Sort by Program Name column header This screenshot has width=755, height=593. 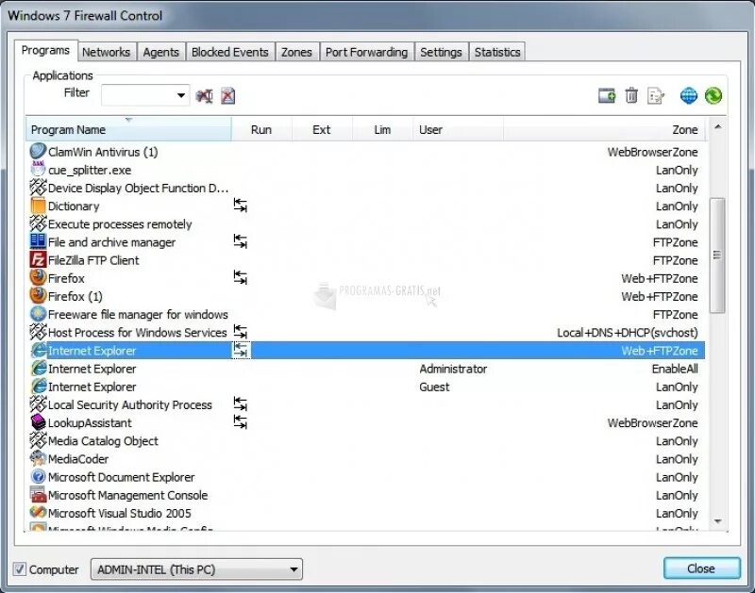[128, 129]
